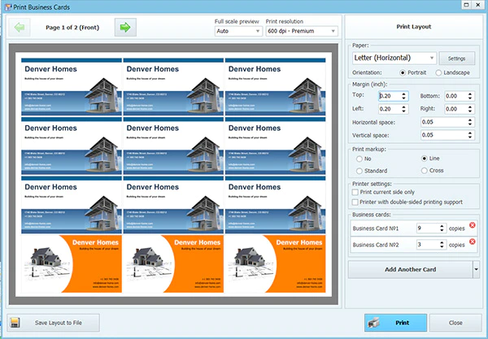Go to next page with green arrow
Viewport: 488px width, 339px height.
pyautogui.click(x=125, y=28)
